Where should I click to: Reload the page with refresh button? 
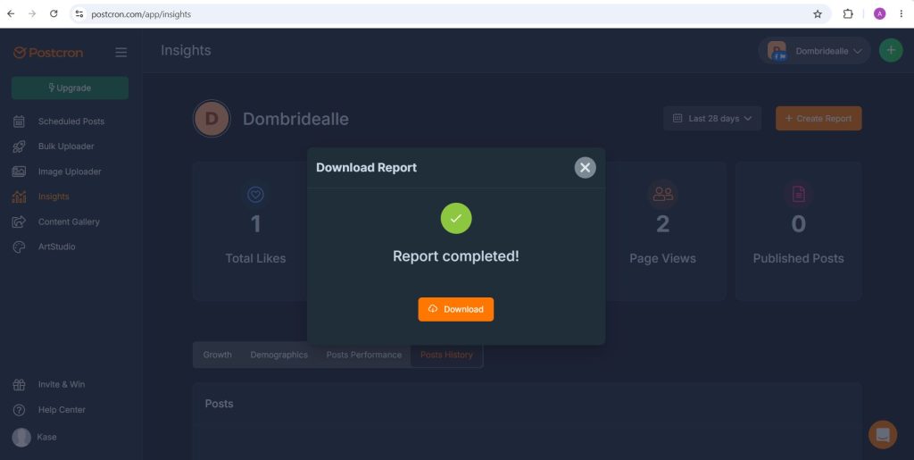pyautogui.click(x=54, y=13)
